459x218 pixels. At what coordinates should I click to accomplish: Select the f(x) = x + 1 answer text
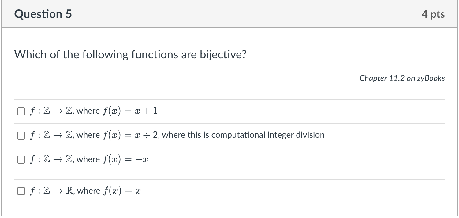[x=93, y=111]
